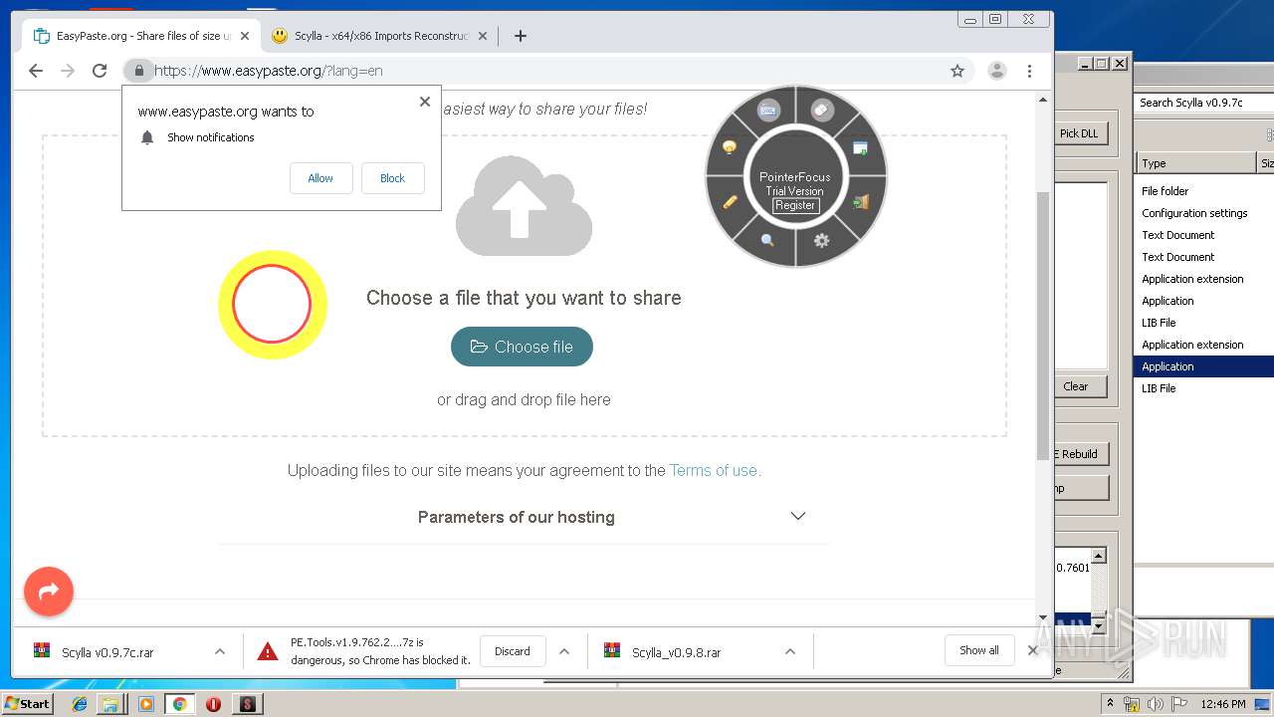Reload the EasyPaste page
This screenshot has height=717, width=1274.
(x=100, y=71)
